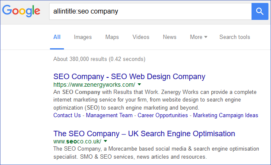Click in the allintitle:seo company search field

150,11
